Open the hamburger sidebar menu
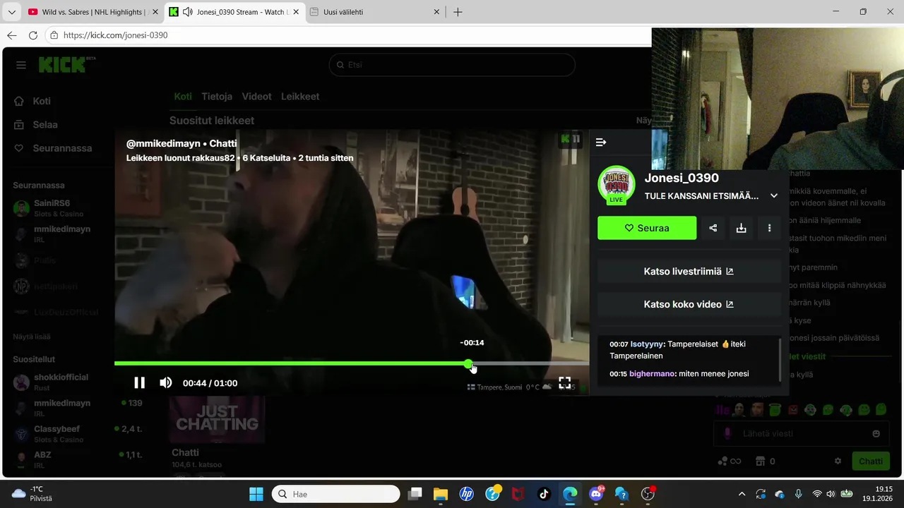 pyautogui.click(x=21, y=65)
